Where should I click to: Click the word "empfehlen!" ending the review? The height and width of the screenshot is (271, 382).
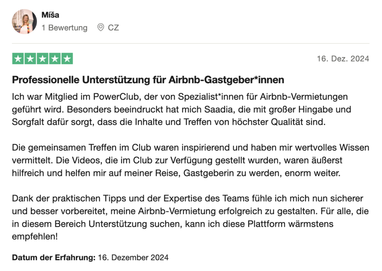click(35, 237)
